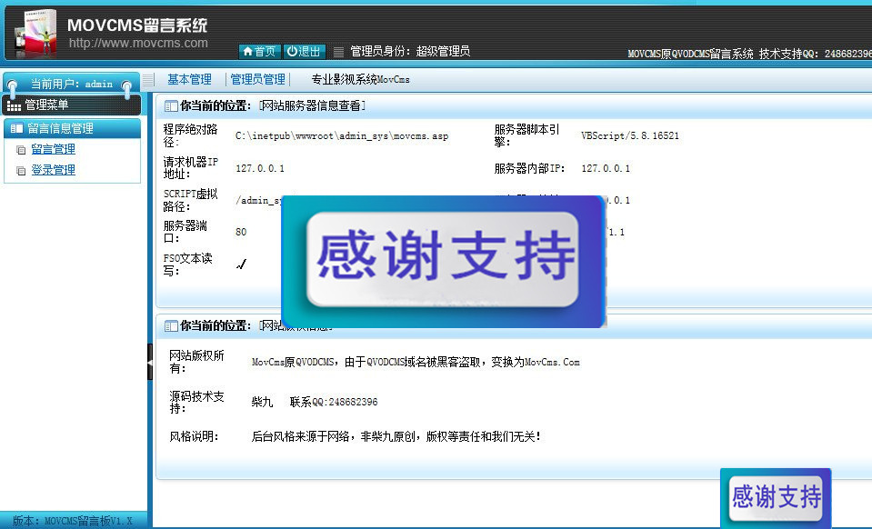Click the 源码技术支持 label
Screen dimensions: 872x529
pos(197,402)
